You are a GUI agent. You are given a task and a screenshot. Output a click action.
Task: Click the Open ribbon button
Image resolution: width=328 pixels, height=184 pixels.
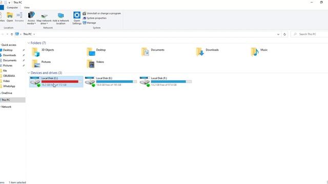coord(10,17)
